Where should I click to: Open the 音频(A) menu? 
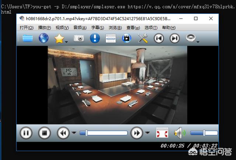[80, 28]
